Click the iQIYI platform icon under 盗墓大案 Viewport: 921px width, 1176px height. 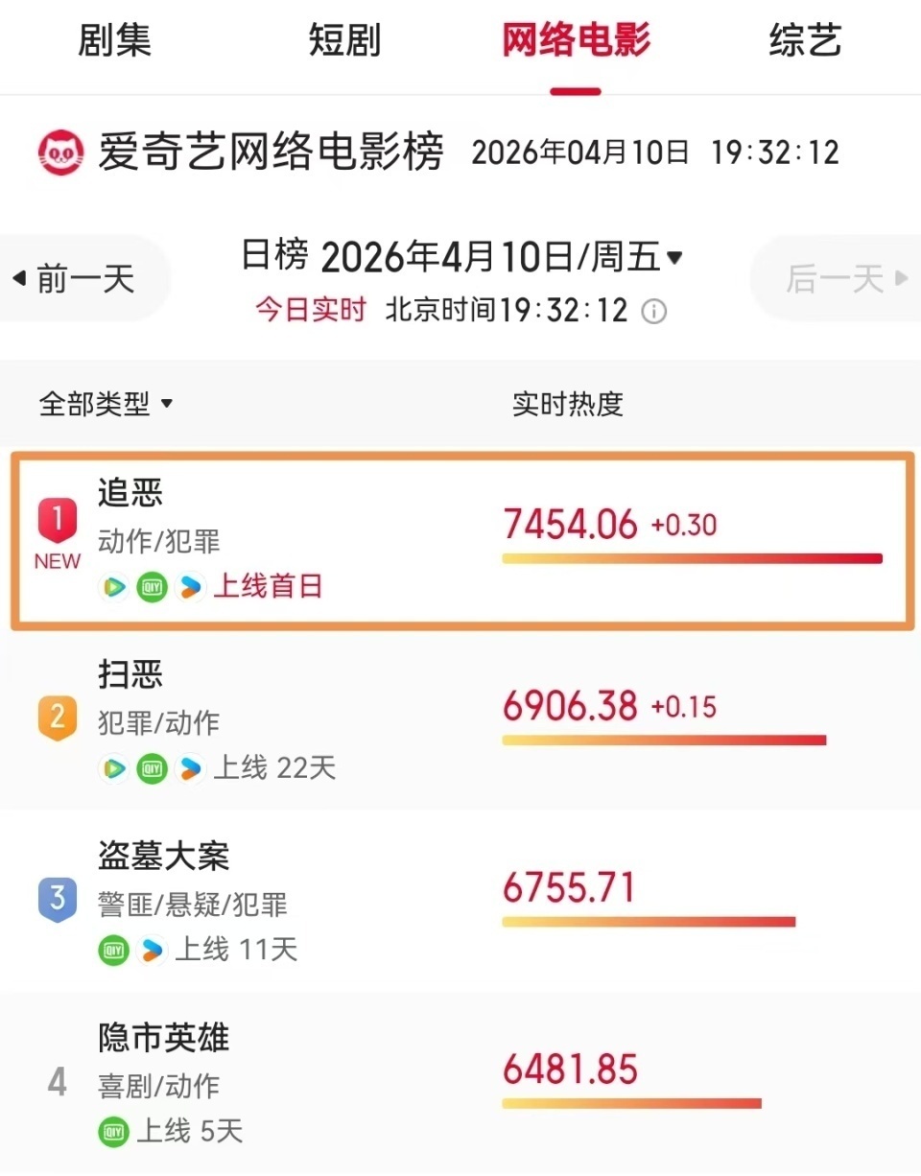[x=113, y=951]
